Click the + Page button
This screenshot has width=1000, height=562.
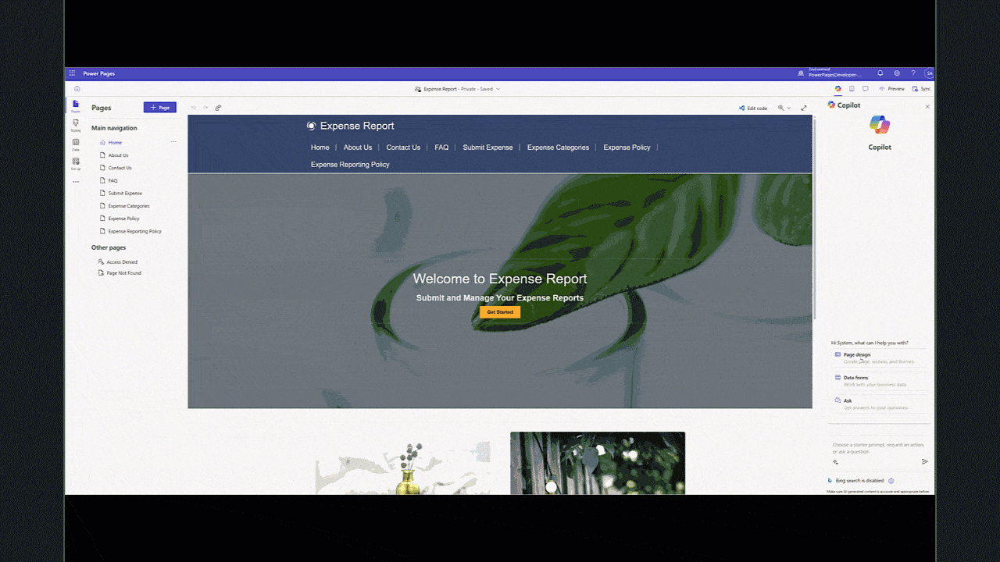coord(159,107)
